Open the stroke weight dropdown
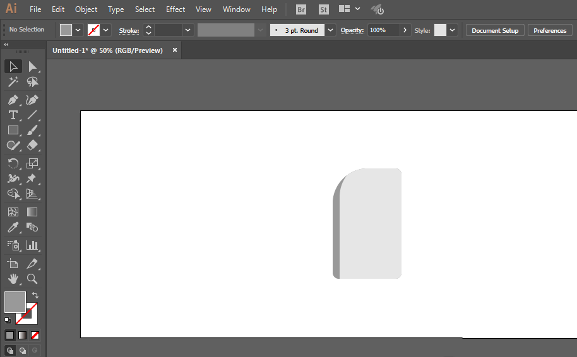This screenshot has height=357, width=577. tap(187, 30)
